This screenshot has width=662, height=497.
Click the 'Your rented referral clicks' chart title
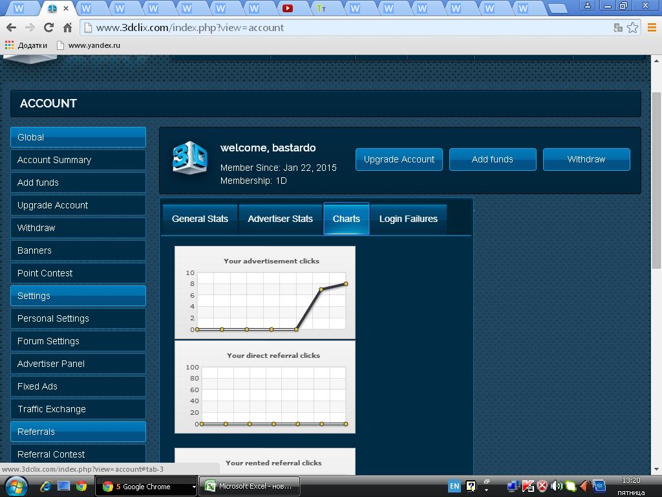pyautogui.click(x=273, y=463)
